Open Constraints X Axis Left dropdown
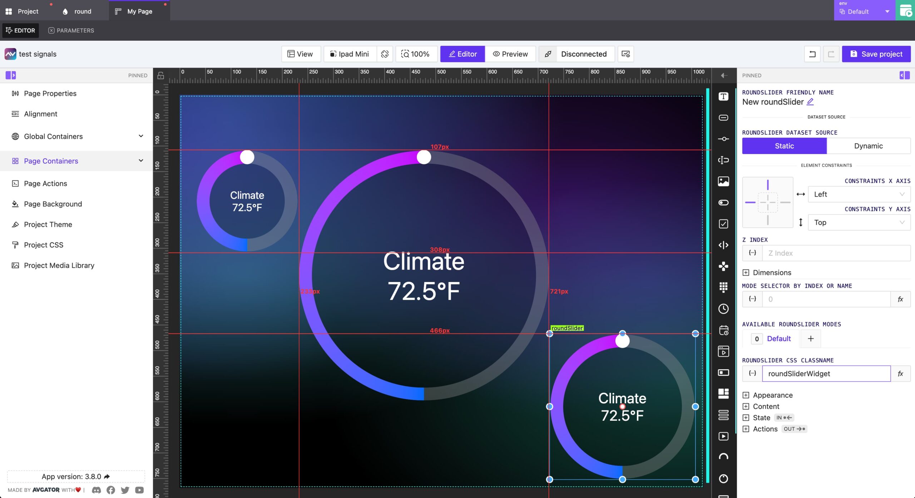This screenshot has width=915, height=498. coord(859,194)
